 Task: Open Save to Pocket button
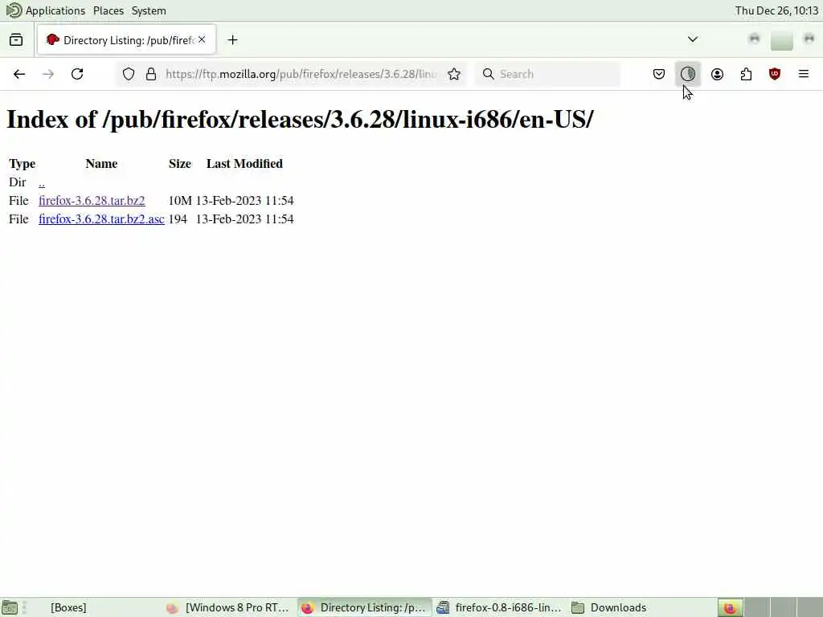[x=659, y=74]
